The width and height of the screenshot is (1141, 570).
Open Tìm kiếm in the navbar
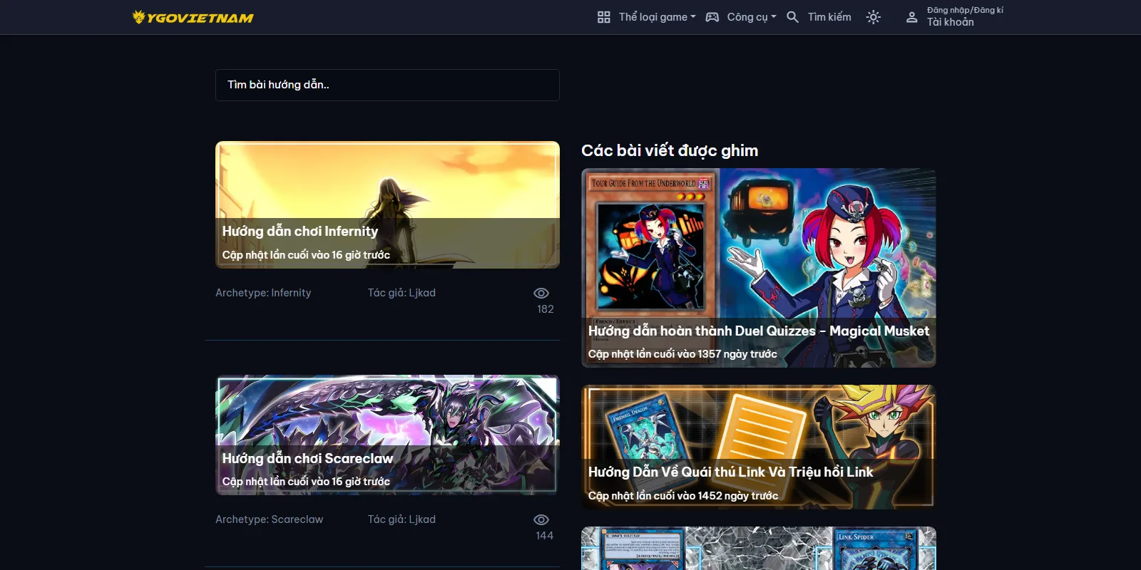[829, 17]
